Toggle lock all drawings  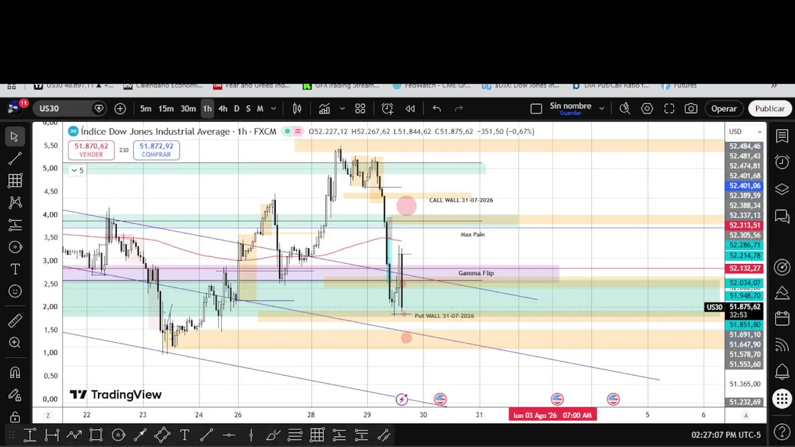point(14,418)
